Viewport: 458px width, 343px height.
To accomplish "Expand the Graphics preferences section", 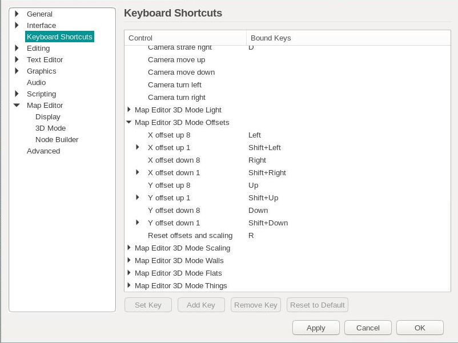I will (x=17, y=71).
